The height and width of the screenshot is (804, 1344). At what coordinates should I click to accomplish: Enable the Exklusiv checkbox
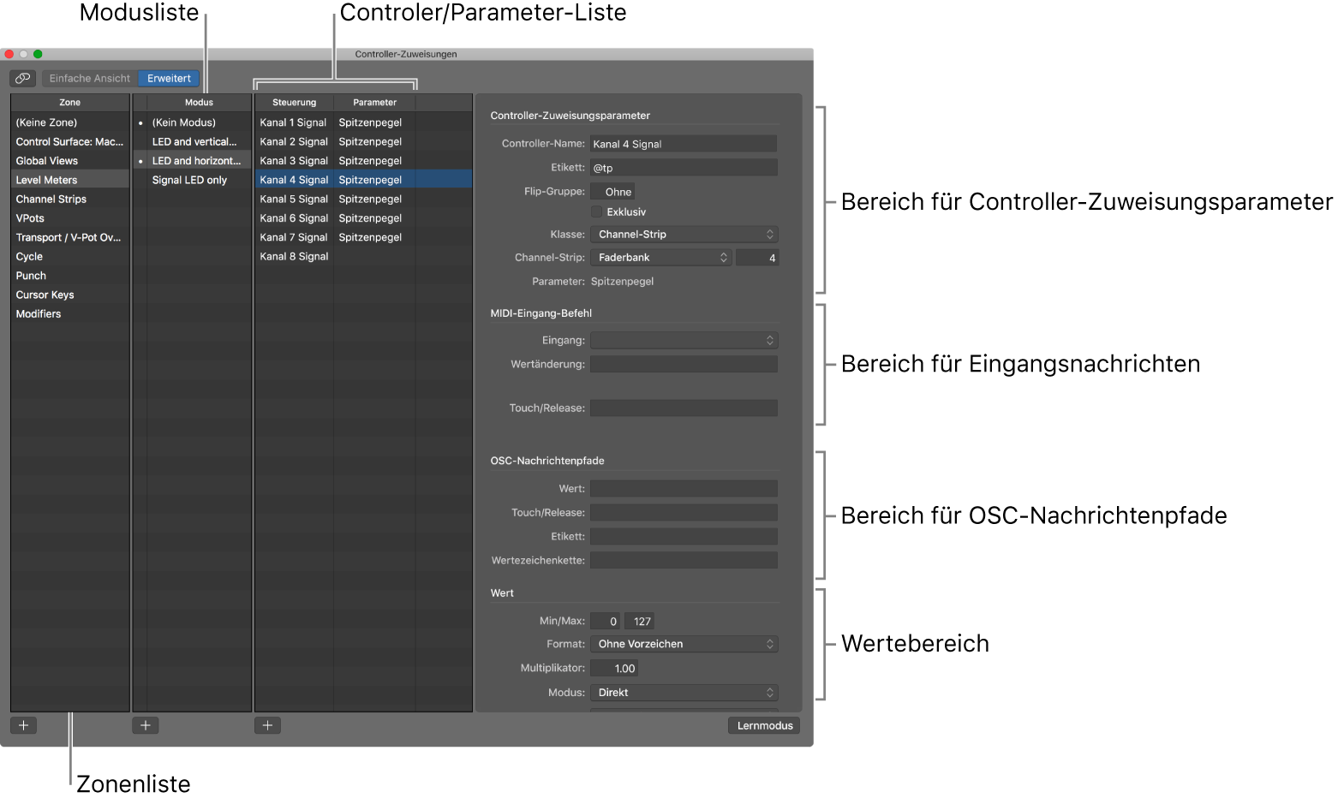coord(597,211)
